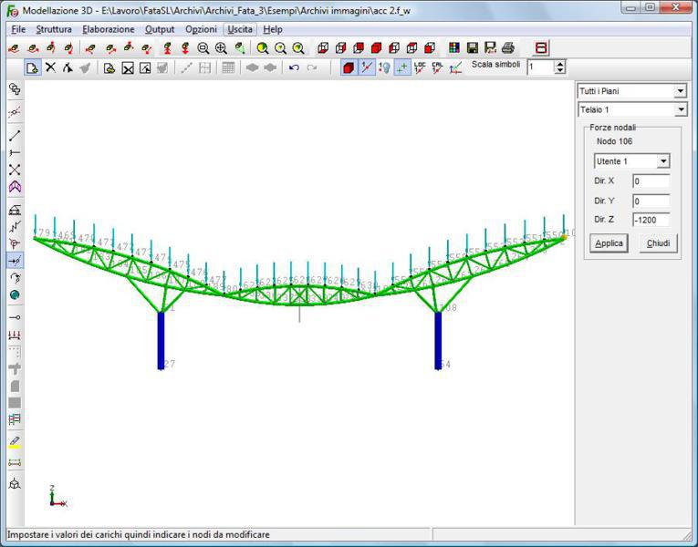
Task: Click the save image as DXF icon
Action: click(490, 47)
